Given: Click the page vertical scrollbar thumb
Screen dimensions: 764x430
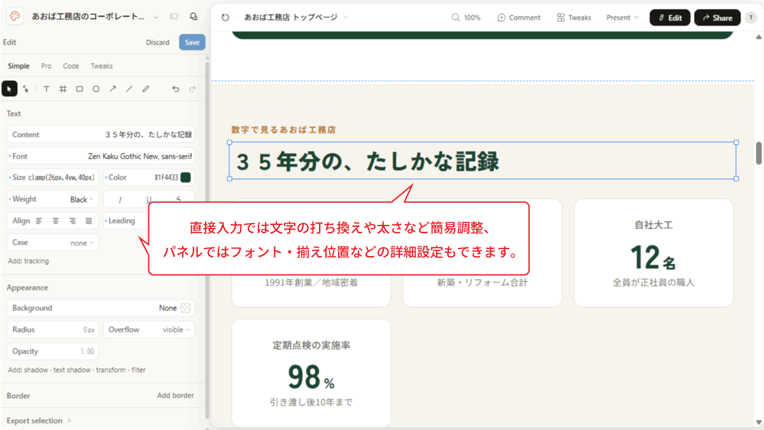Looking at the screenshot, I should pyautogui.click(x=759, y=153).
